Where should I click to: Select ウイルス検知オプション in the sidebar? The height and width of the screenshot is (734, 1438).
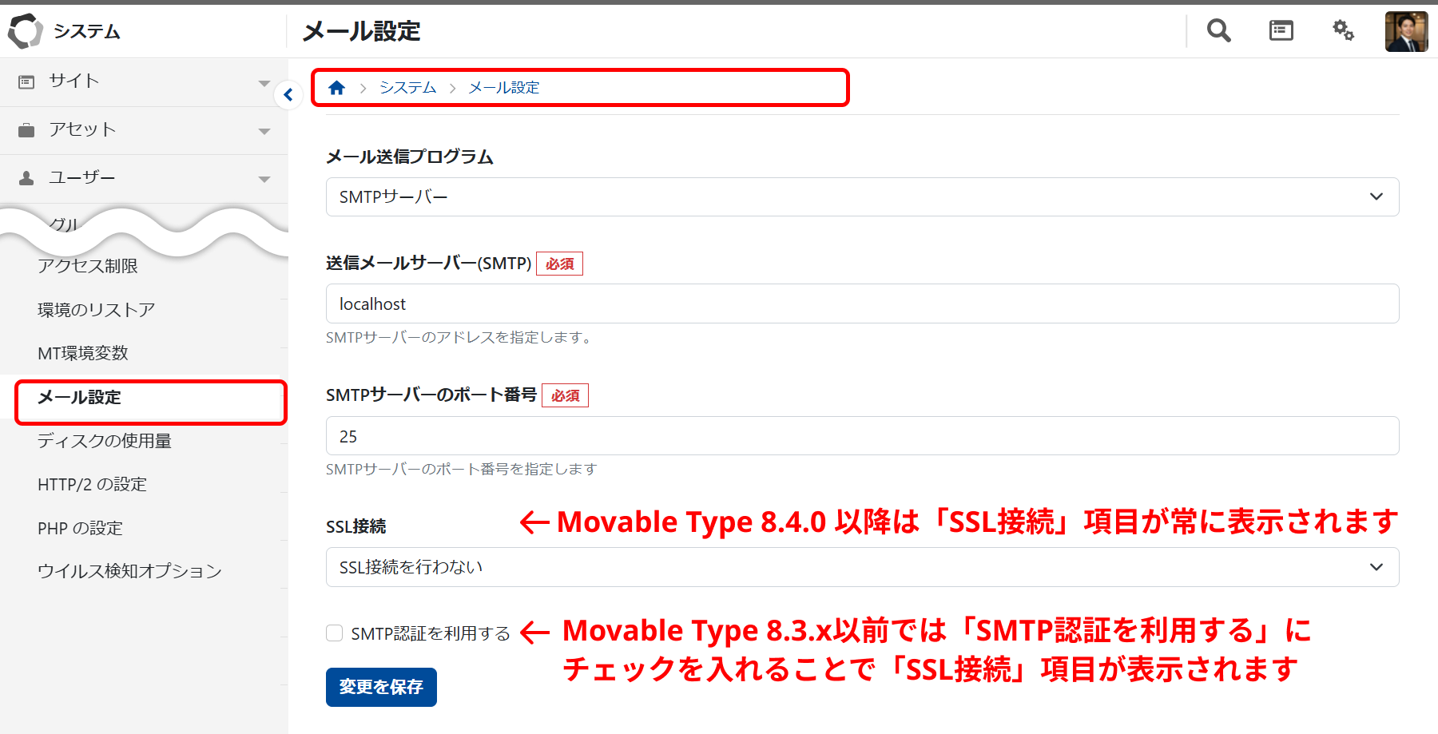pyautogui.click(x=129, y=570)
